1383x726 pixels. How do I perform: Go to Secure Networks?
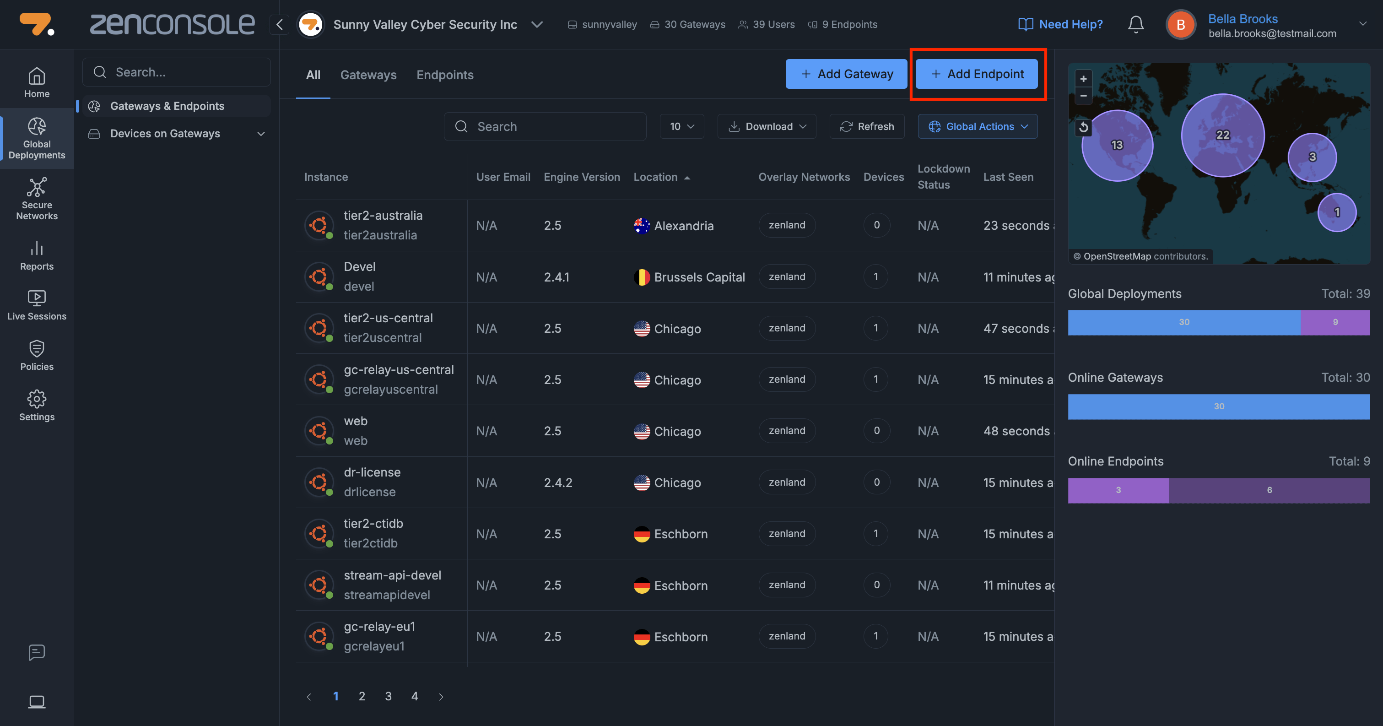click(x=37, y=199)
